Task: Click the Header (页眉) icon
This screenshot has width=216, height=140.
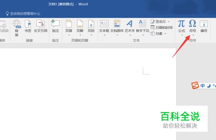Action: tap(69, 24)
